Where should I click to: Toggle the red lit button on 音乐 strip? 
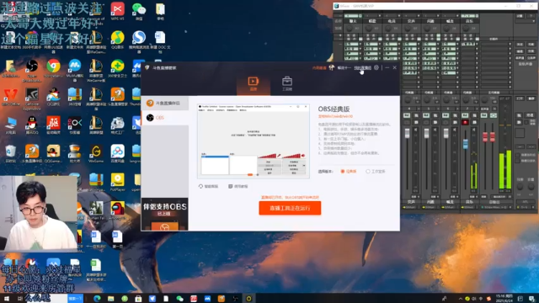pos(465,122)
